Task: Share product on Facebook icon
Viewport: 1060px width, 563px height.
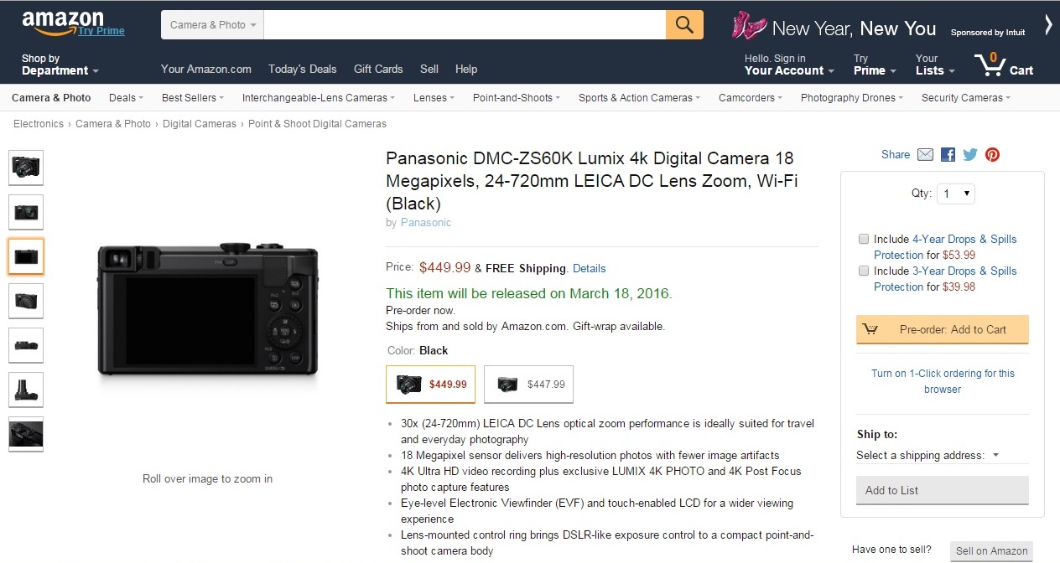Action: [948, 155]
